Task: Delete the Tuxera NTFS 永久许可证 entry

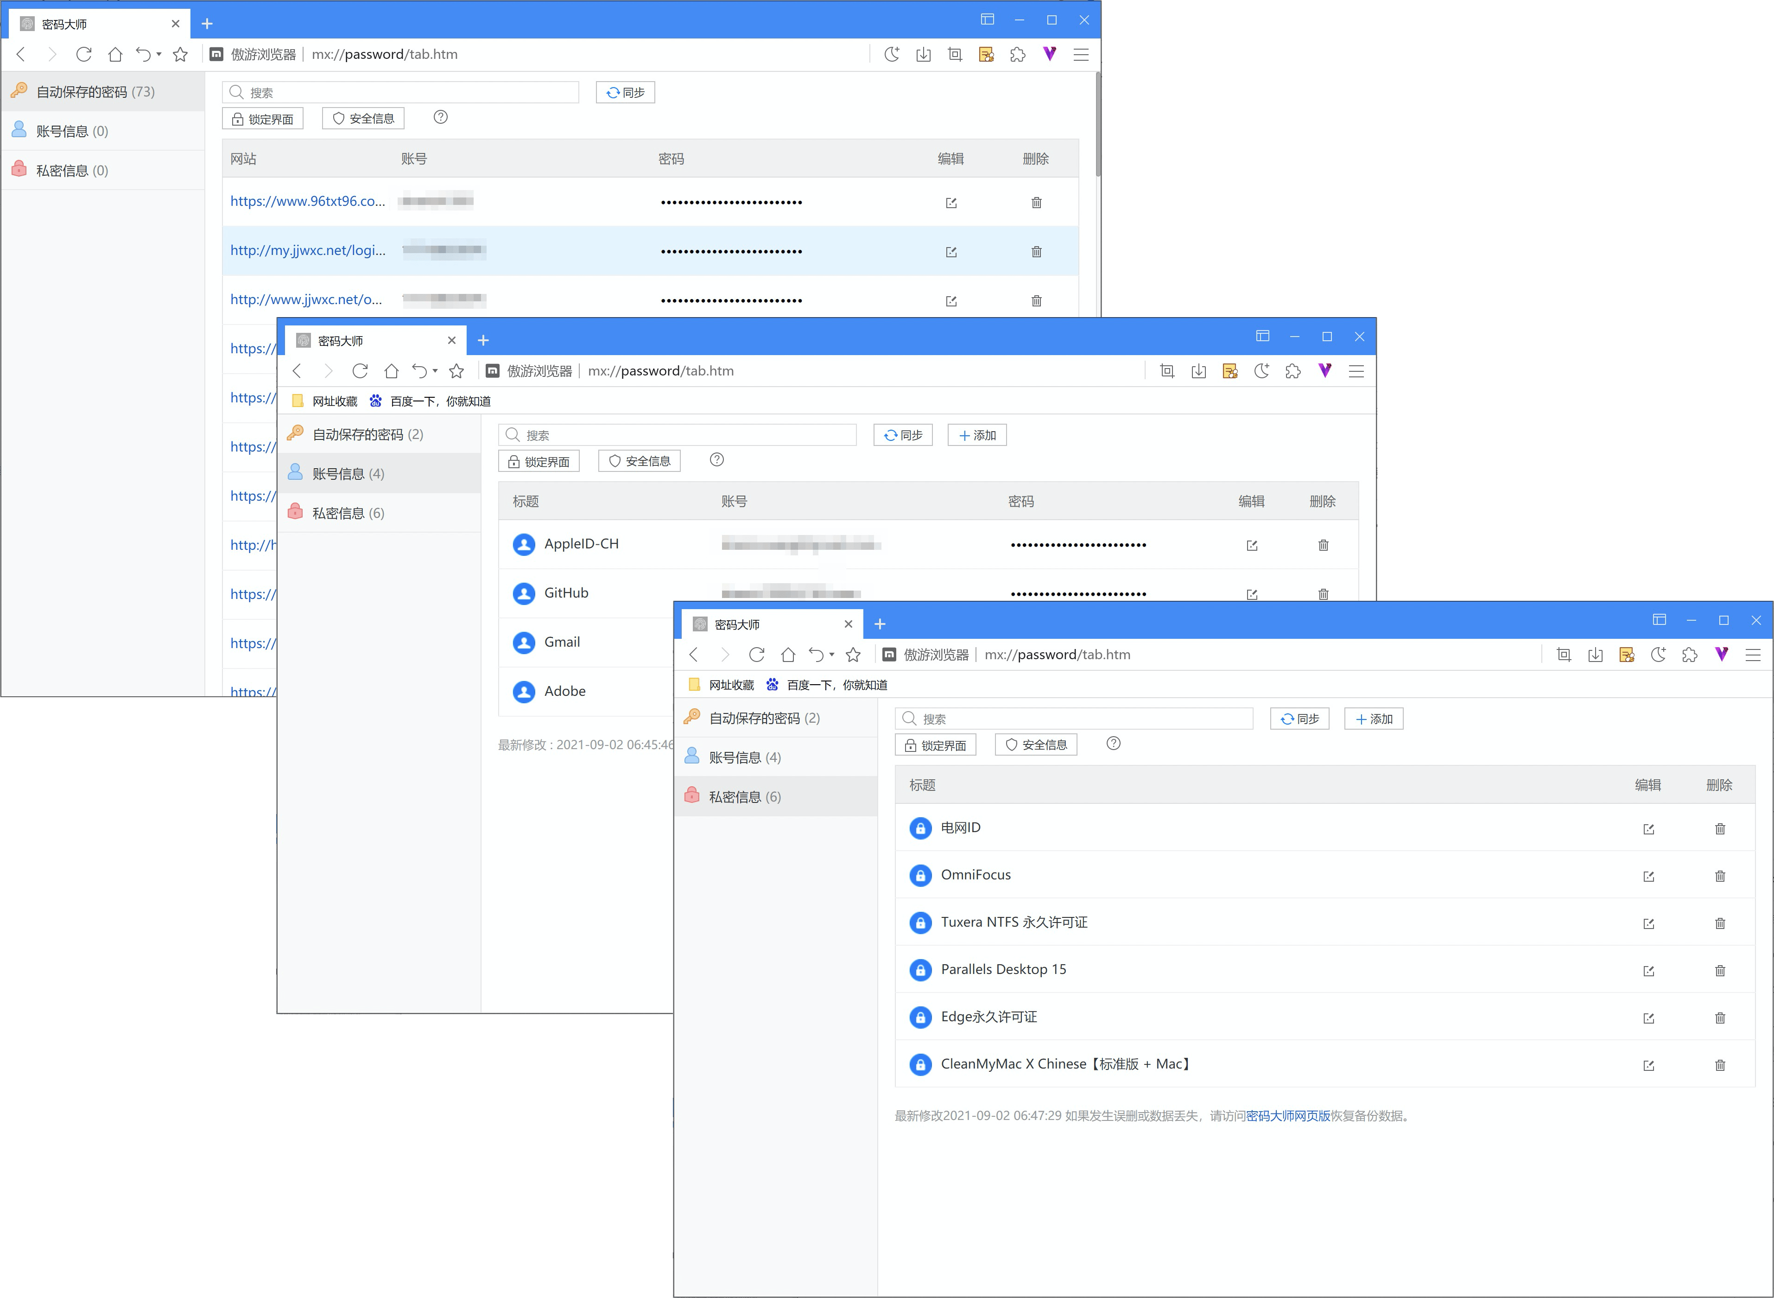Action: pyautogui.click(x=1720, y=923)
